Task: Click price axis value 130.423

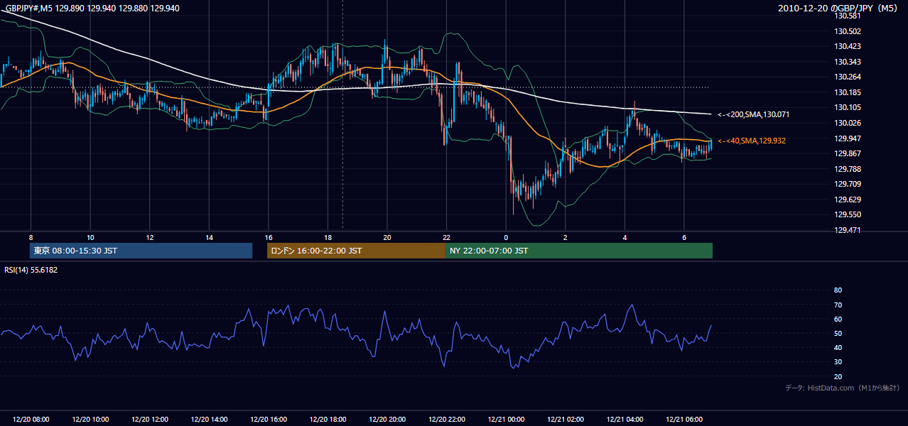Action: [847, 47]
